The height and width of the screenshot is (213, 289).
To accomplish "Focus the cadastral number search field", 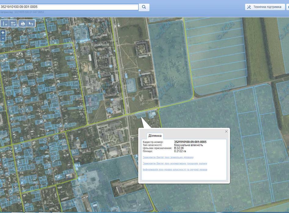I will pos(69,7).
